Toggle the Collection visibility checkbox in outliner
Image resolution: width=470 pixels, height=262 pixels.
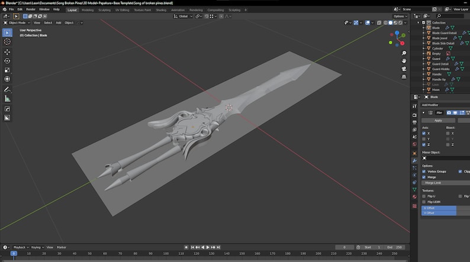[424, 22]
